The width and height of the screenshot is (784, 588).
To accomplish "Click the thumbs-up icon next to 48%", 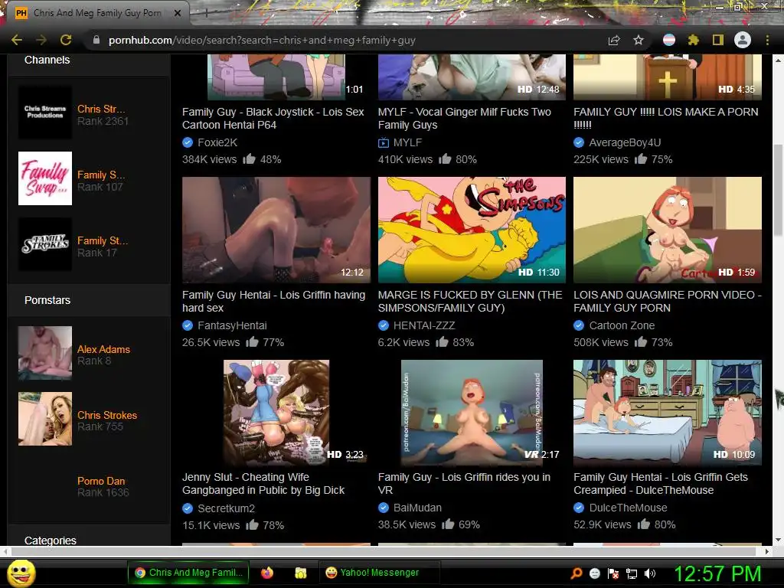I will click(249, 159).
